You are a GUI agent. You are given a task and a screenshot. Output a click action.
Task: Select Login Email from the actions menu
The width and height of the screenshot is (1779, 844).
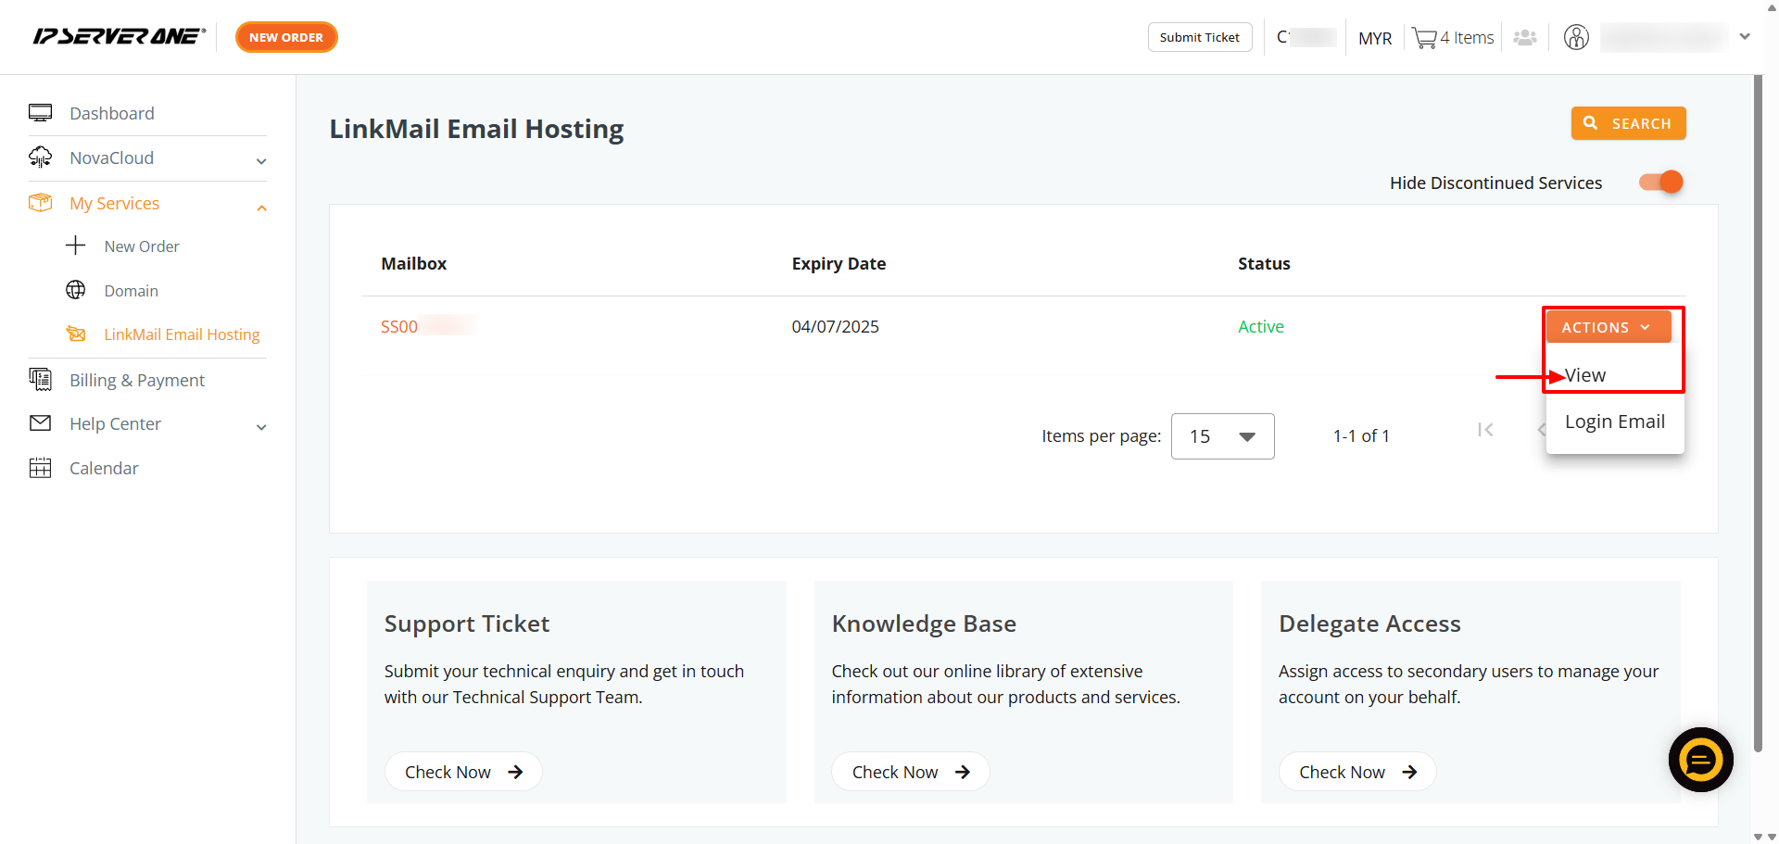pyautogui.click(x=1615, y=422)
